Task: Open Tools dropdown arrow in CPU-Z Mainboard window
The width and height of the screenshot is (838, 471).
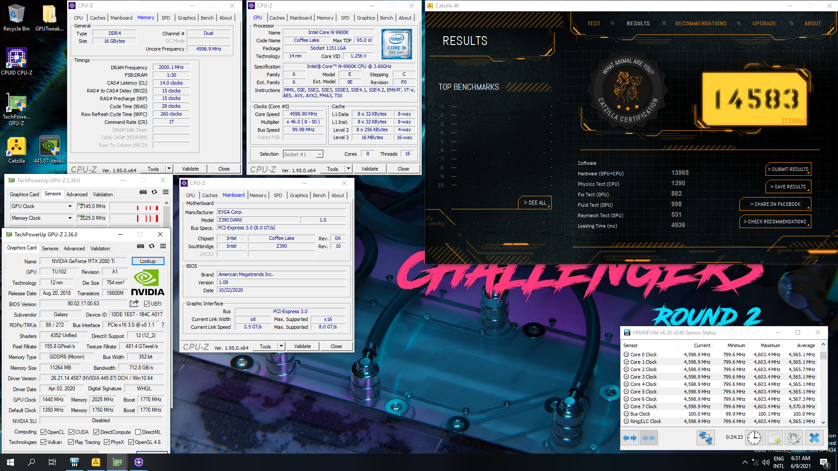Action: coord(281,346)
